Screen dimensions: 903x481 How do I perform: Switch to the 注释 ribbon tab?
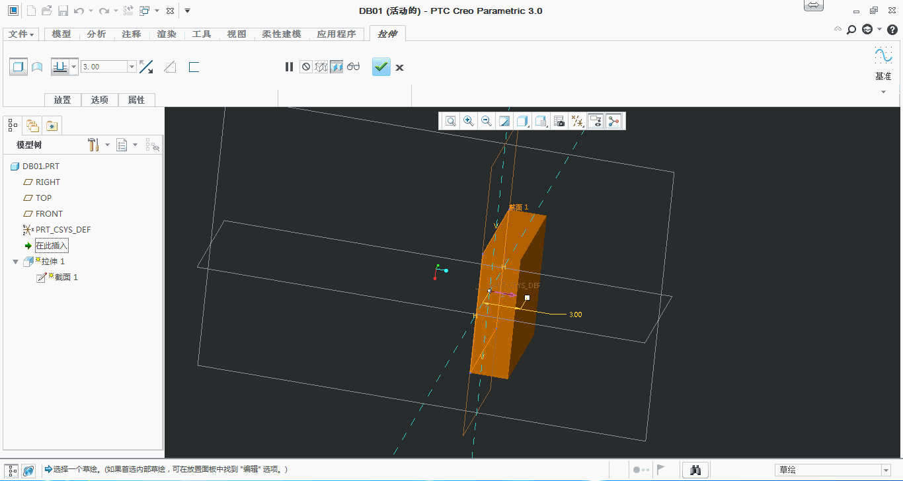coord(132,34)
